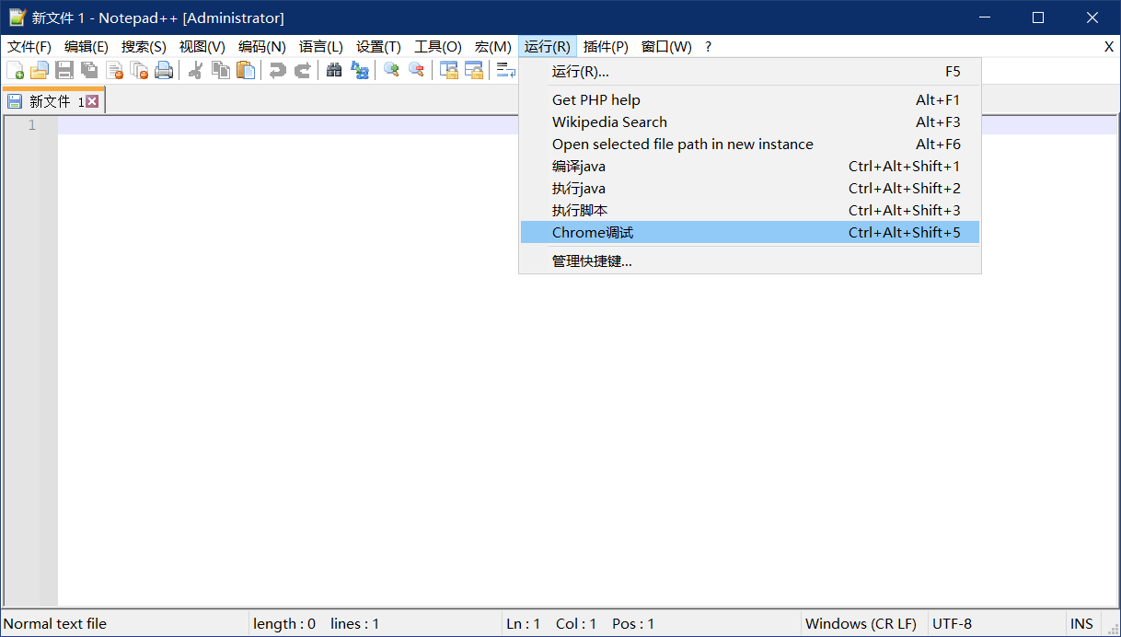
Task: Click the UTF-8 encoding status field
Action: pyautogui.click(x=997, y=624)
